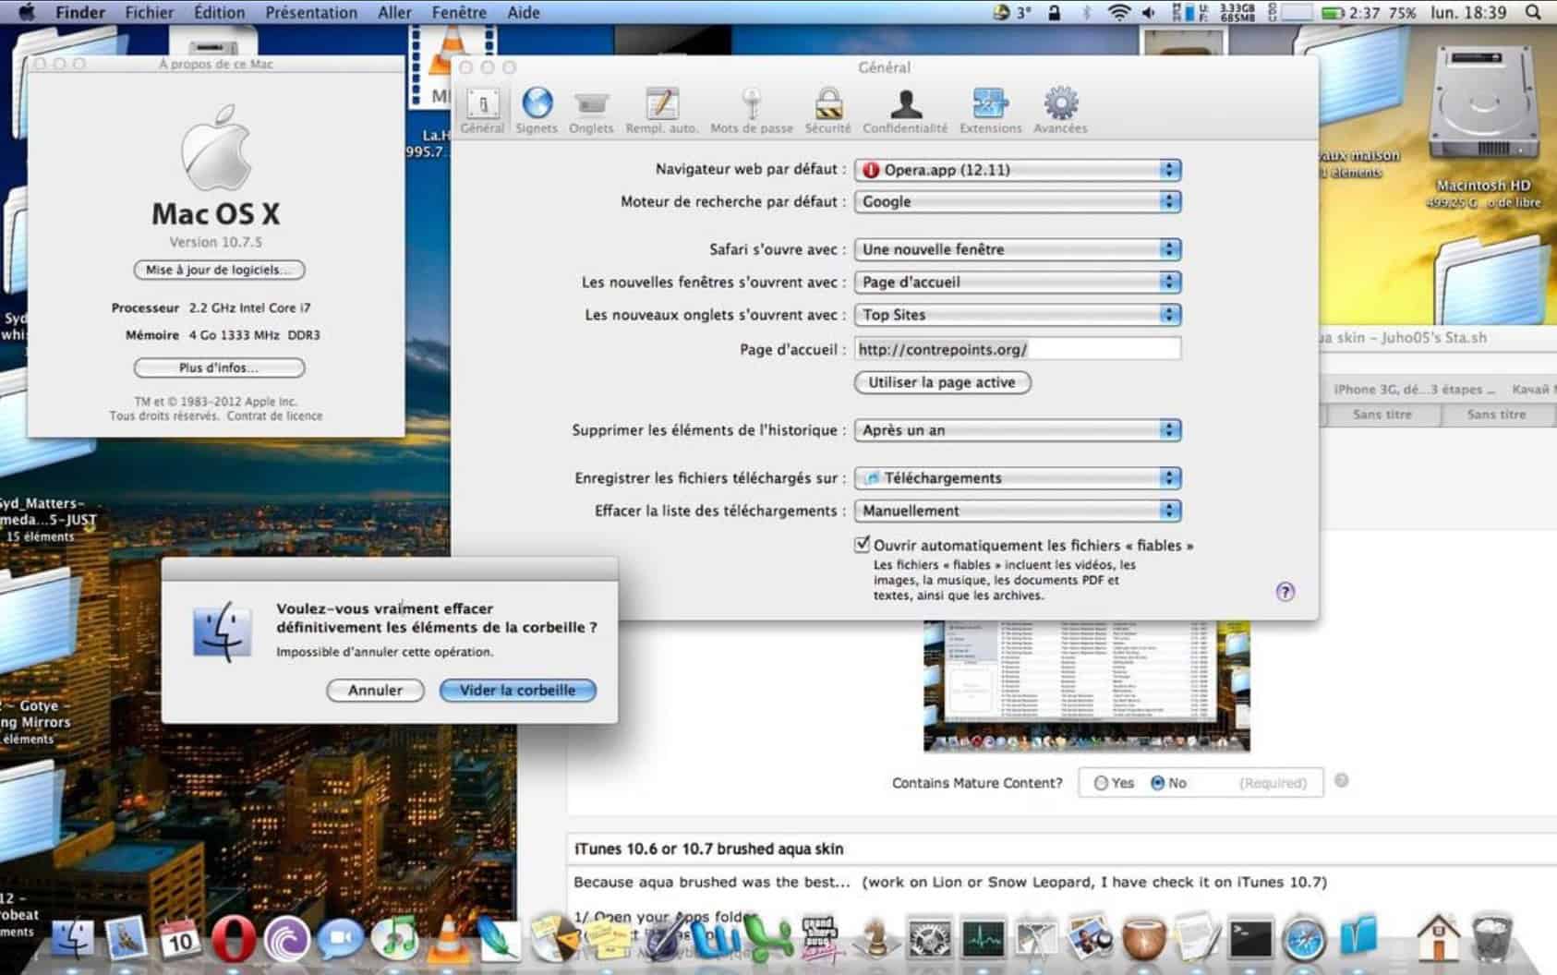Click Vider la corbeille in the dialog
Screen dimensions: 1557x975
pyautogui.click(x=517, y=690)
